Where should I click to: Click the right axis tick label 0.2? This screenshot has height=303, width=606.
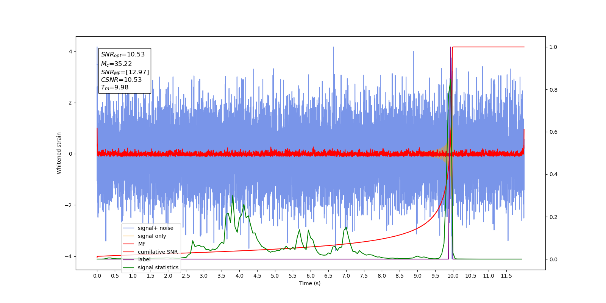click(553, 217)
